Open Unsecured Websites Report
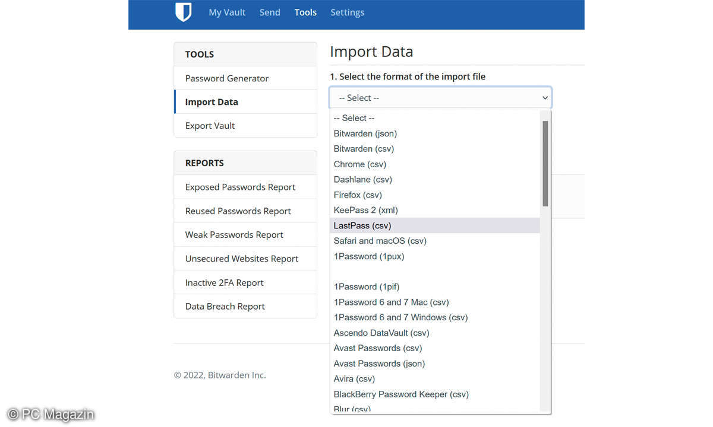 (245, 259)
